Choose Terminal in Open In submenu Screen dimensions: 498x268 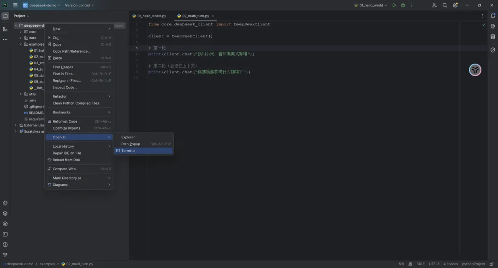click(143, 151)
